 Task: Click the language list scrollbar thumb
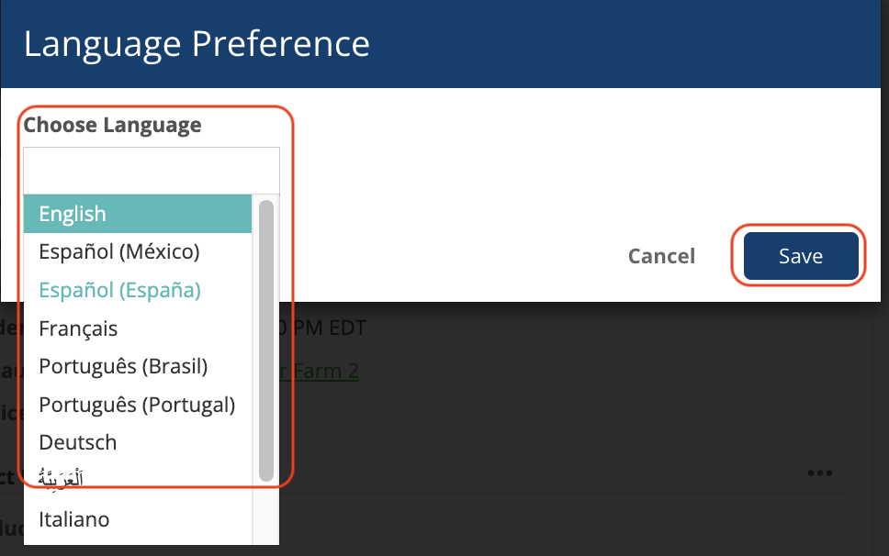coord(266,340)
